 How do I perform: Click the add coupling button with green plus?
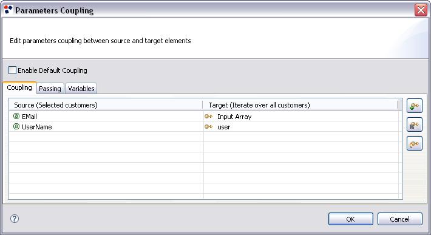click(414, 106)
